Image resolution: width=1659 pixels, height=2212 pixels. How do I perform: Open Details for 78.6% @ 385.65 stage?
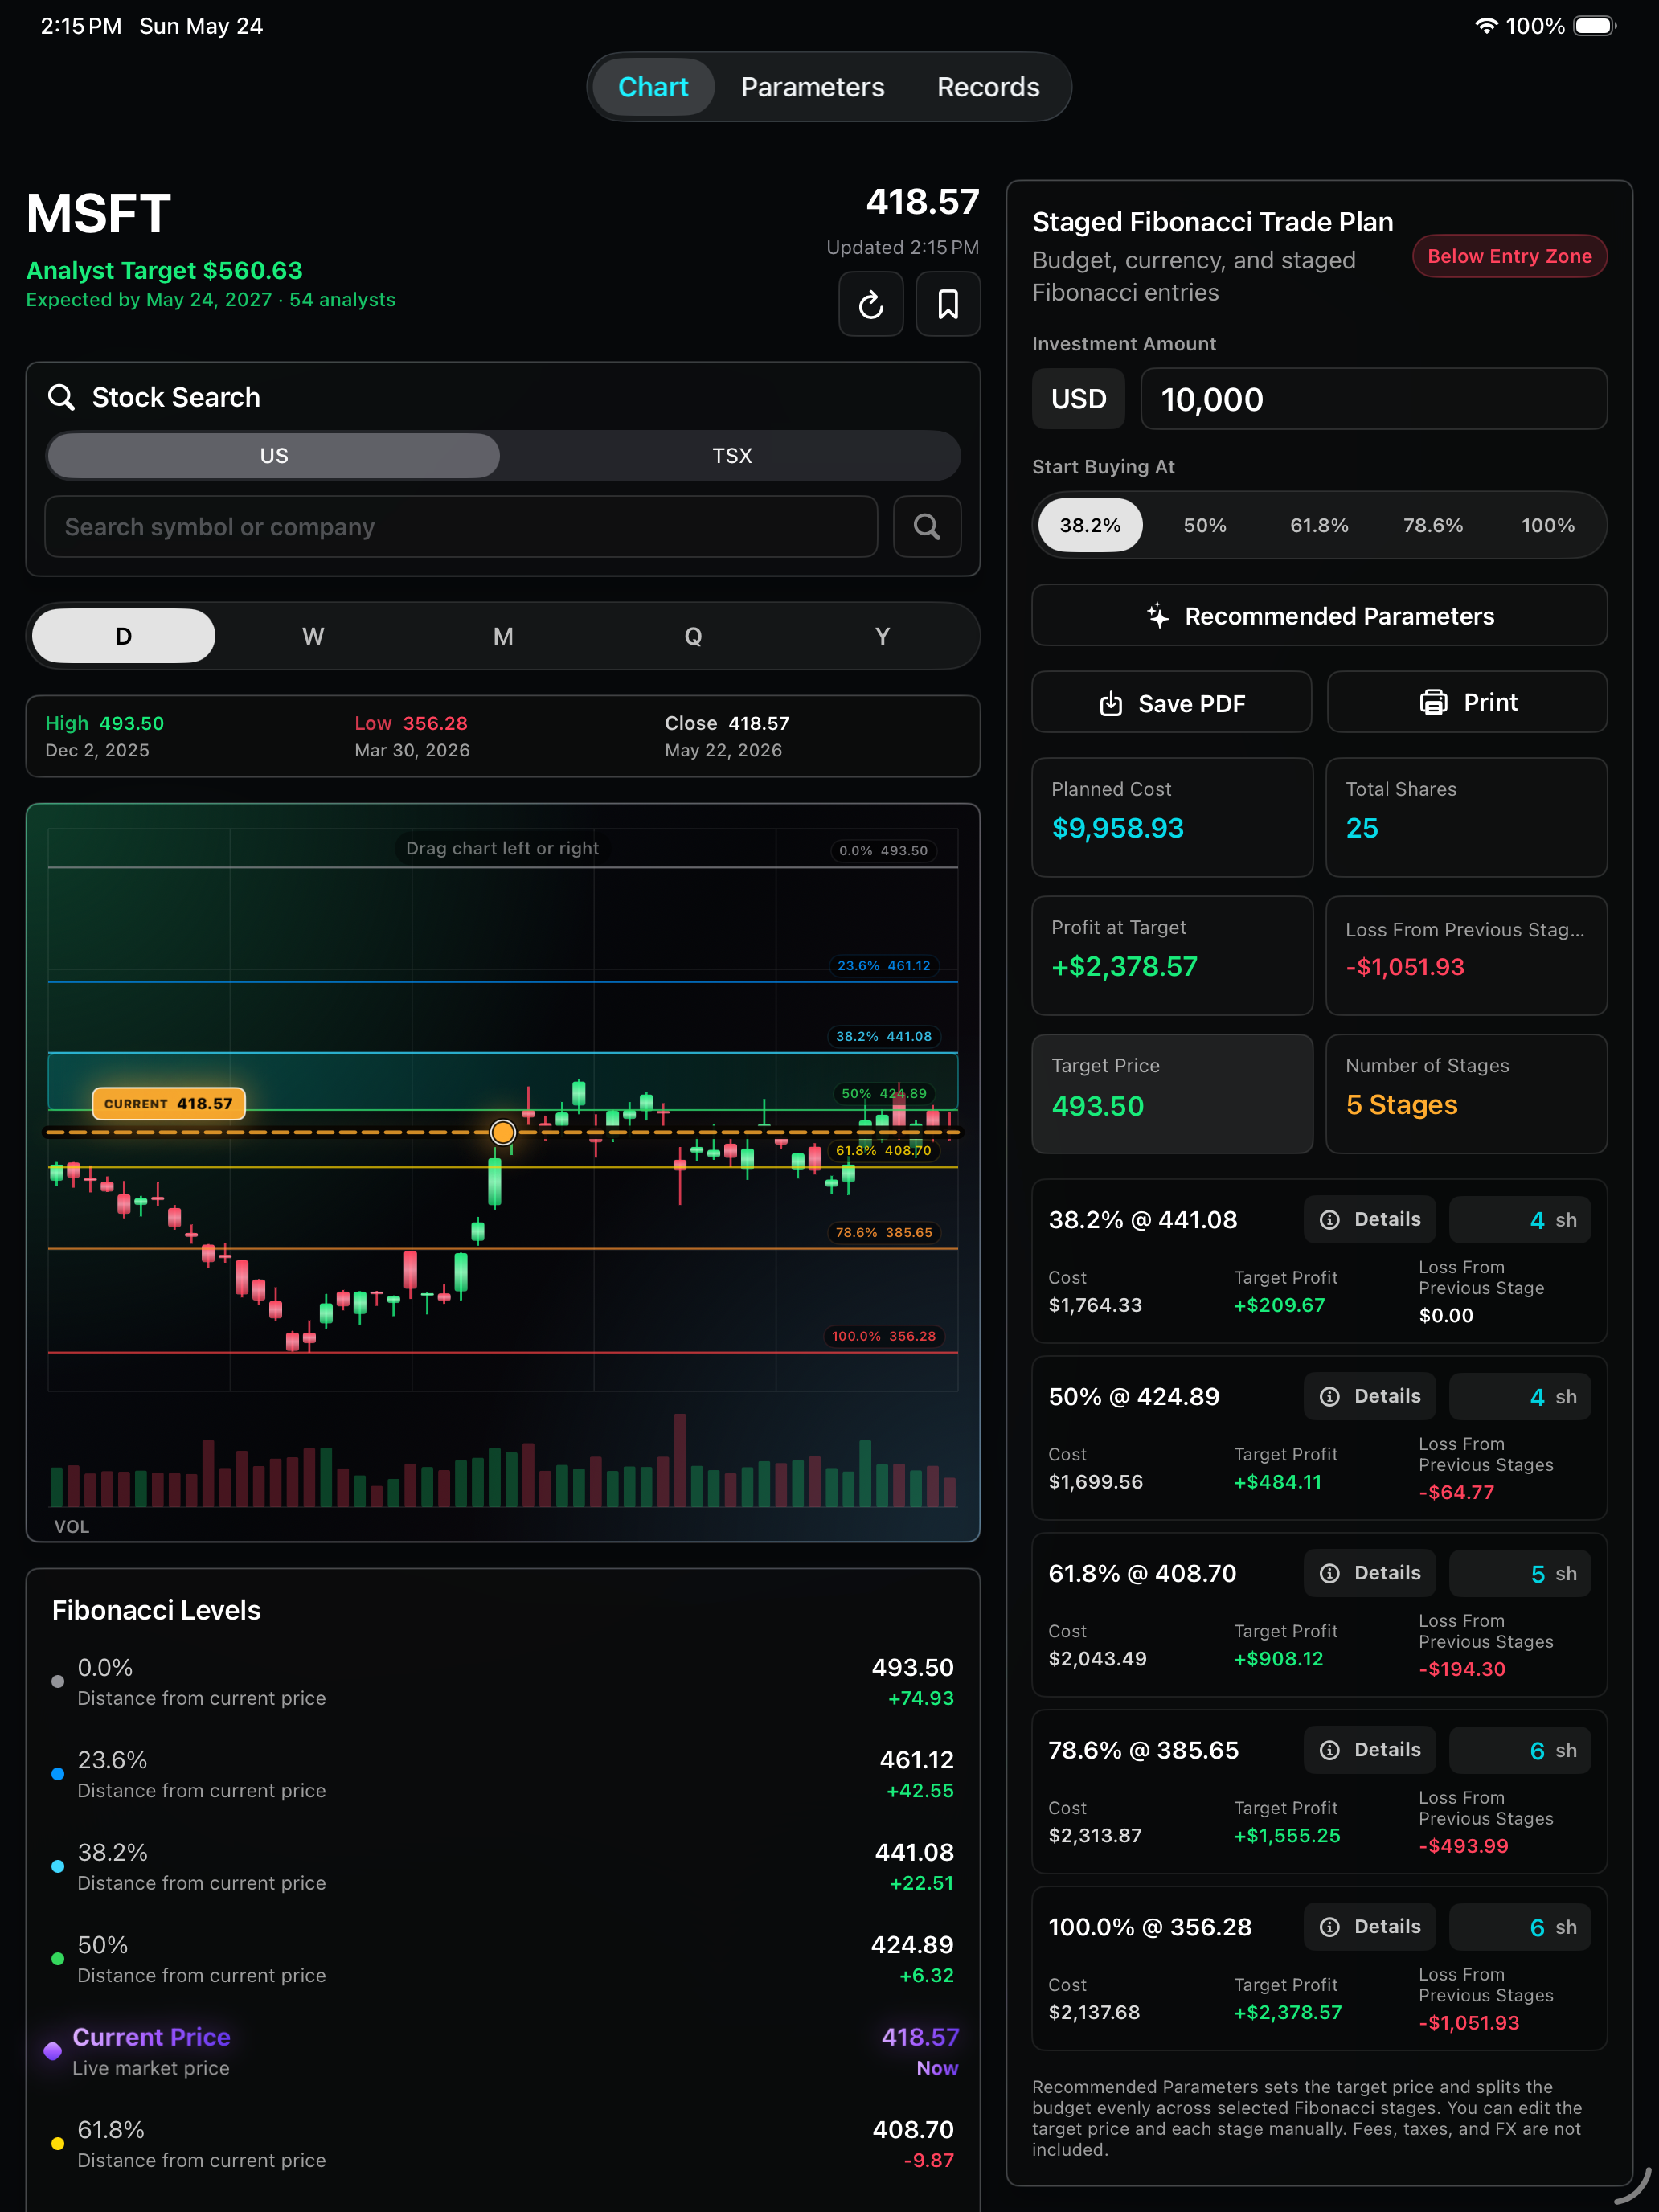click(x=1369, y=1751)
